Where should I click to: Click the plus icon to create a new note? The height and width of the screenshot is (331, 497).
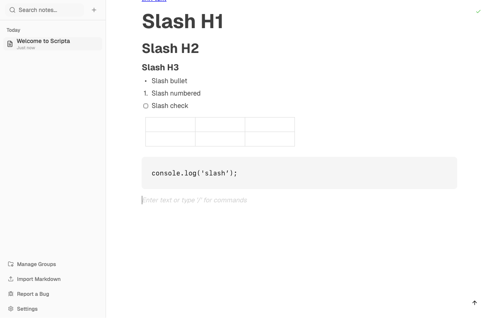94,10
